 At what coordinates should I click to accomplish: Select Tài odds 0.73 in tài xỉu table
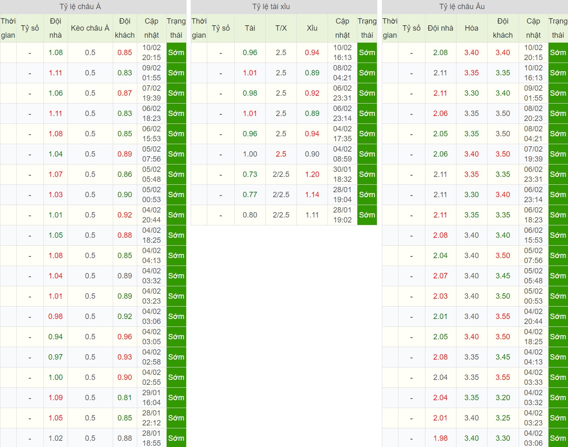pos(250,174)
